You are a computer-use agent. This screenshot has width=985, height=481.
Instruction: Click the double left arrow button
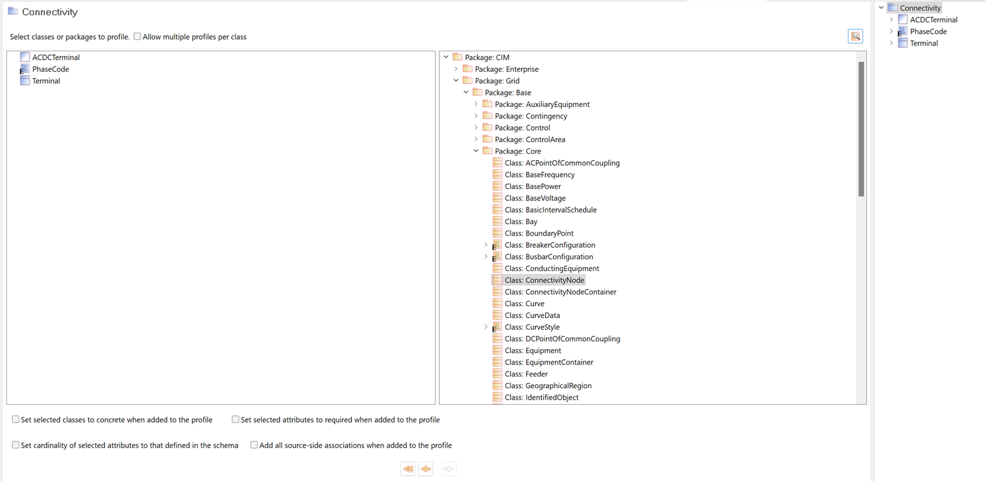tap(408, 469)
